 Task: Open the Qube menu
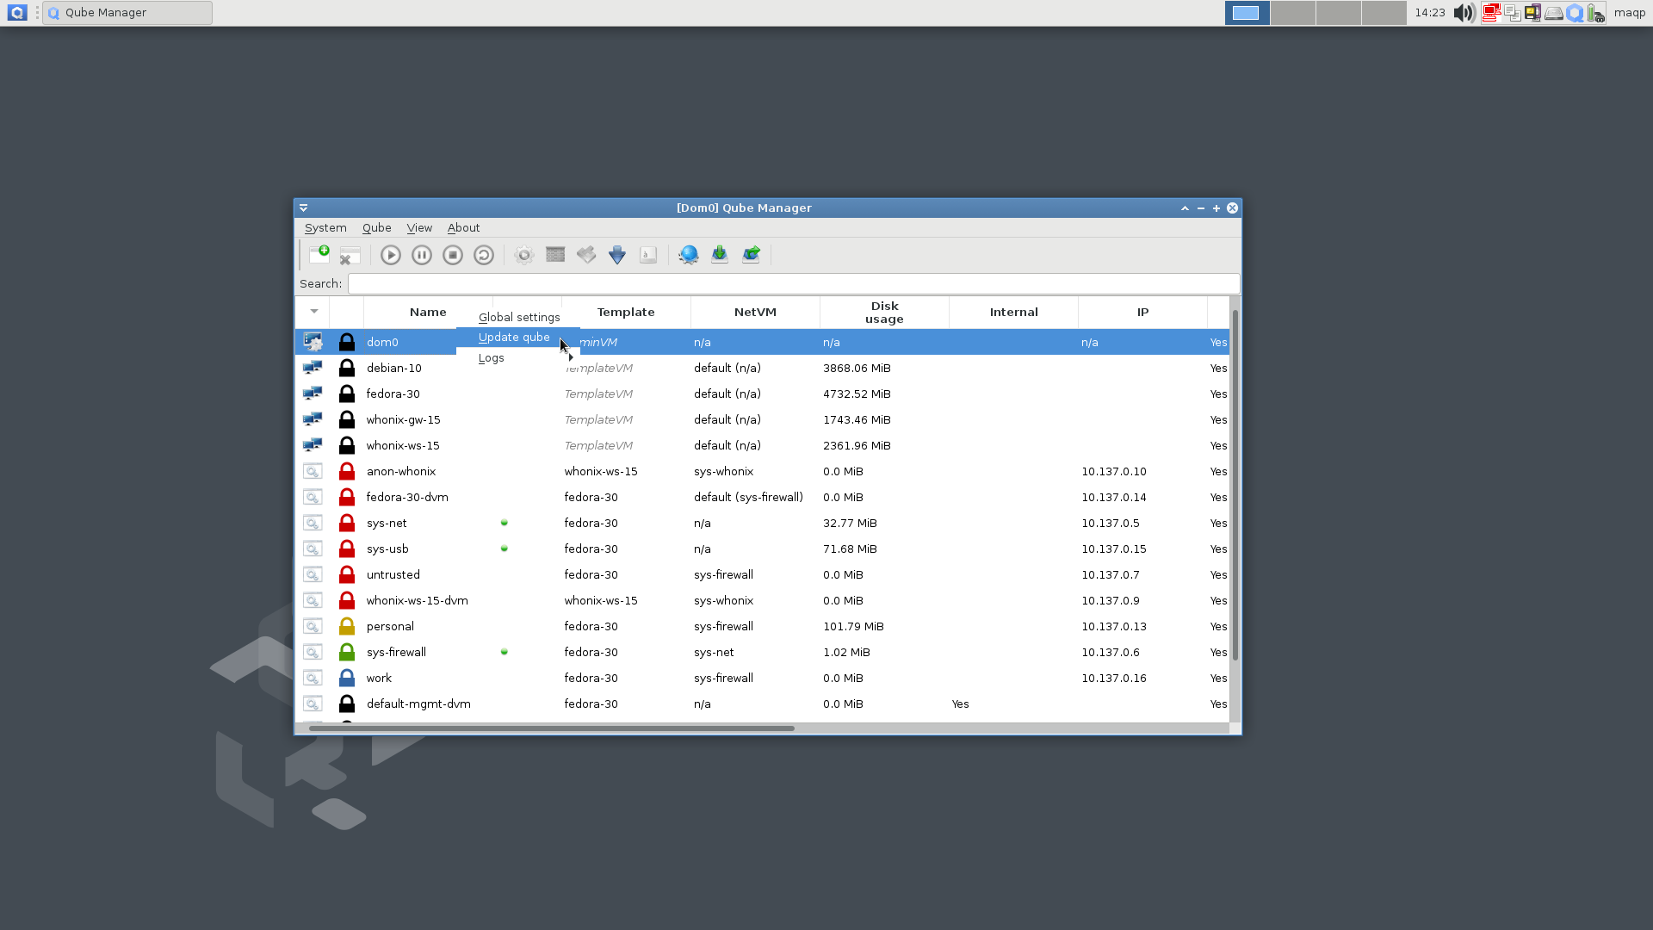click(377, 227)
